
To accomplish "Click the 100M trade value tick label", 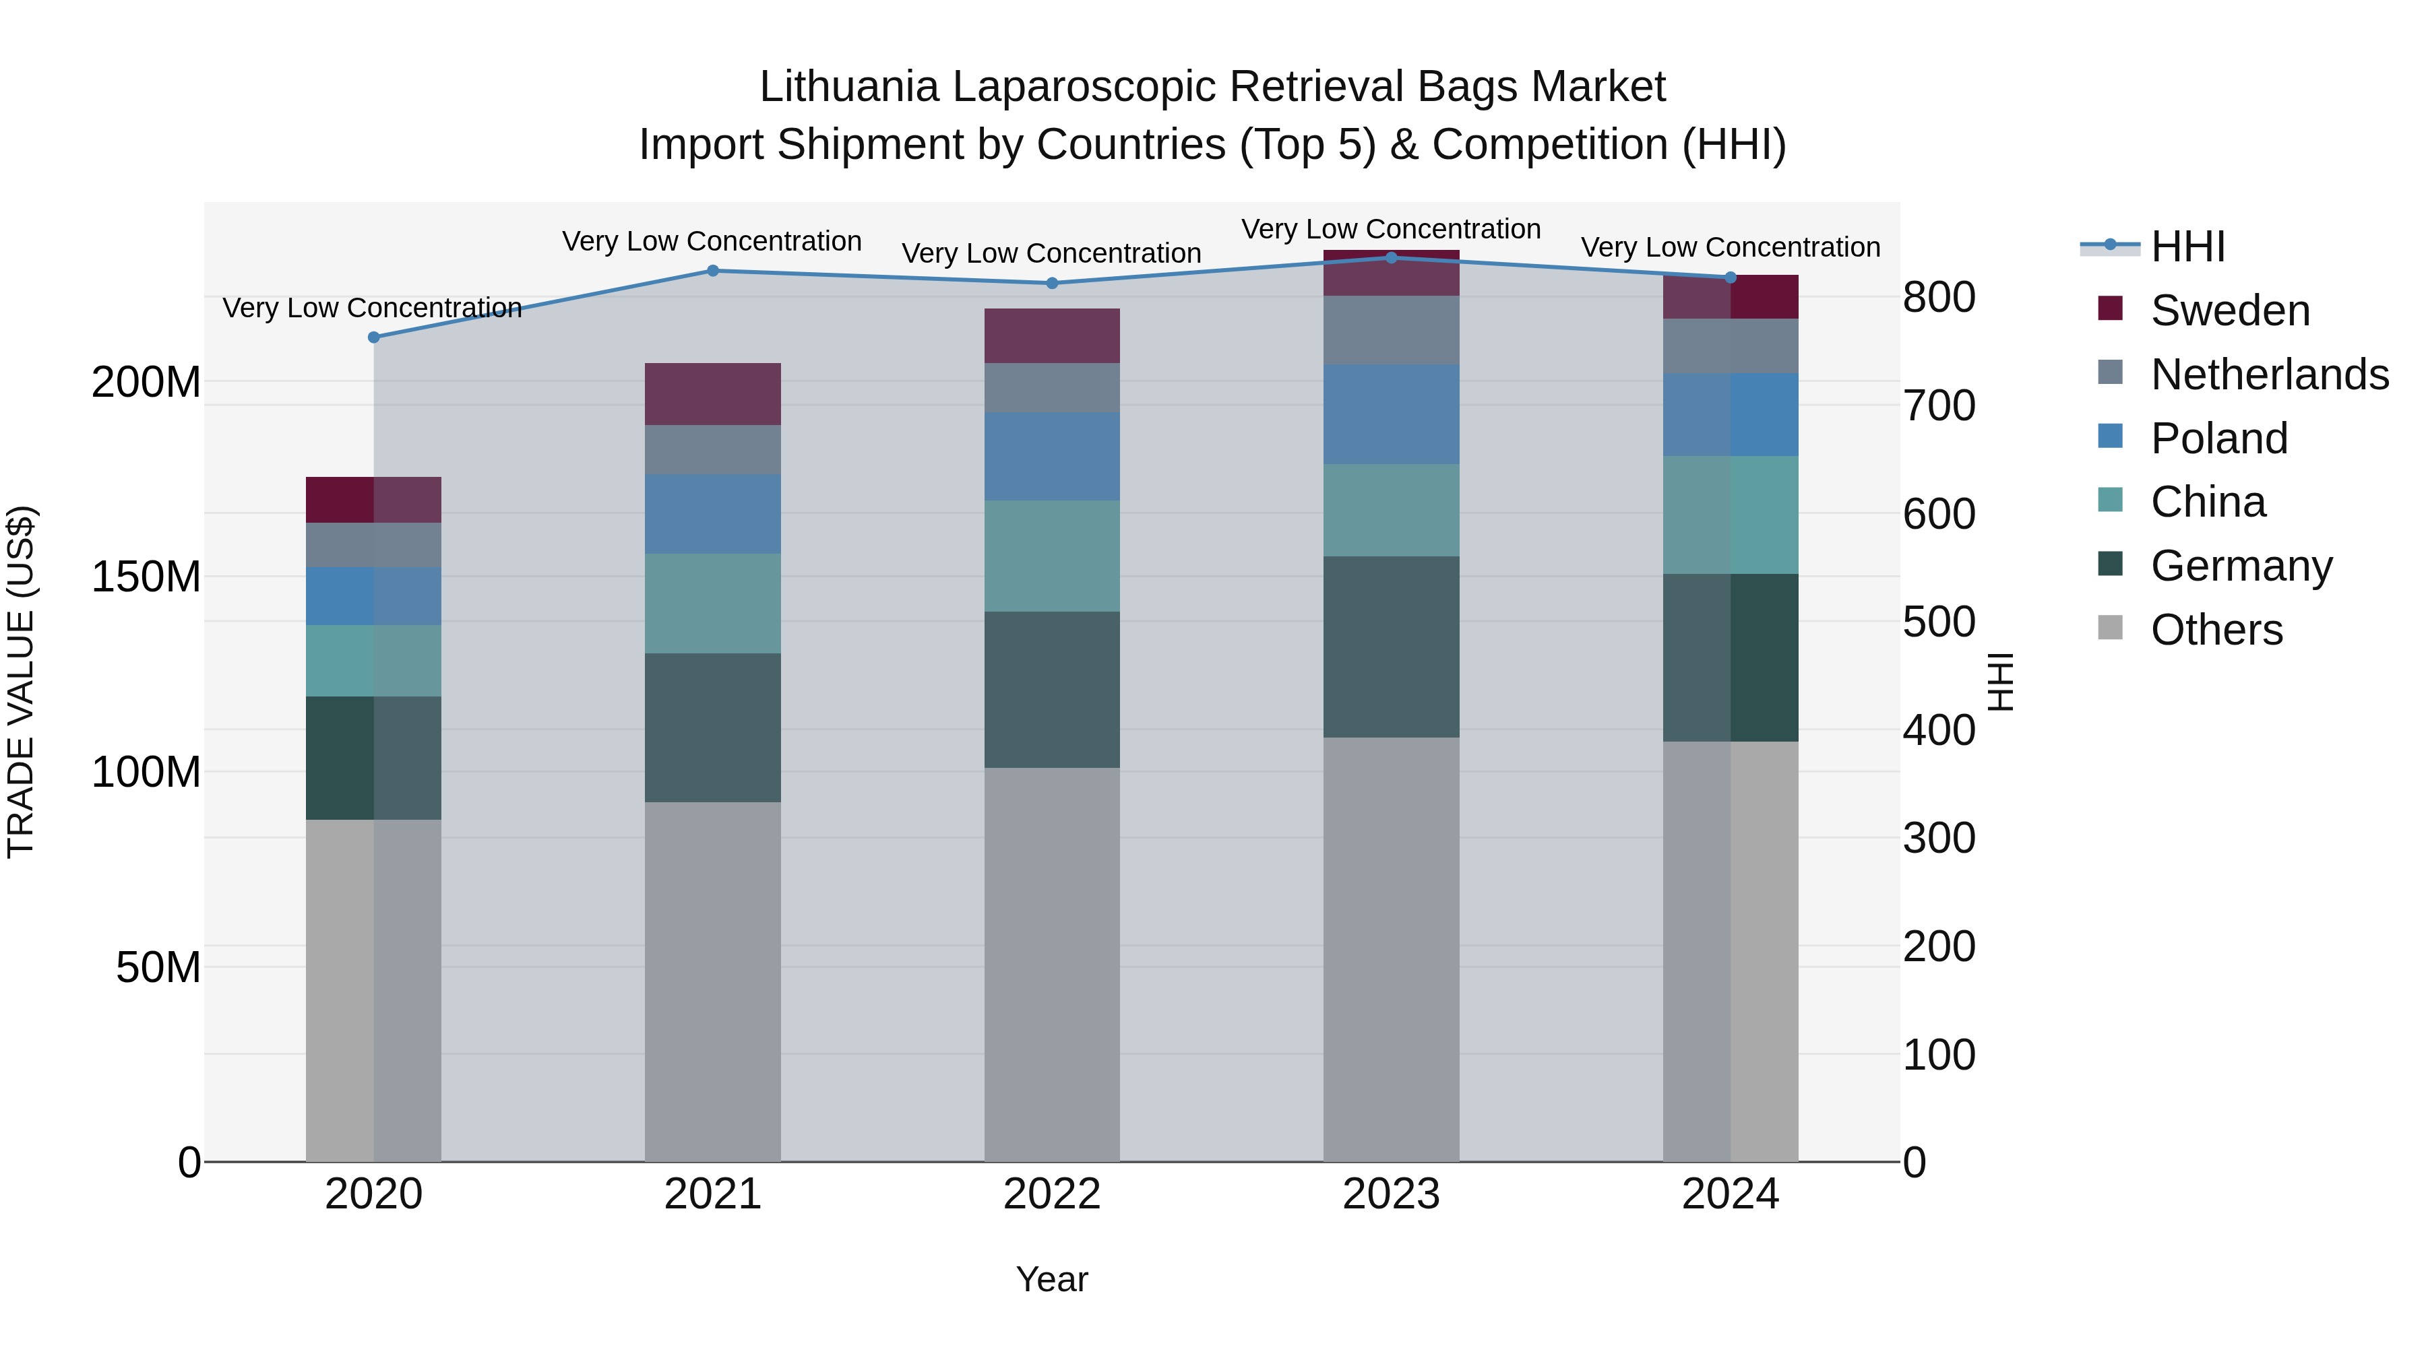I will (146, 772).
